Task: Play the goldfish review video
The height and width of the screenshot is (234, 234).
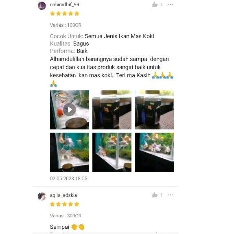Action: click(70, 110)
